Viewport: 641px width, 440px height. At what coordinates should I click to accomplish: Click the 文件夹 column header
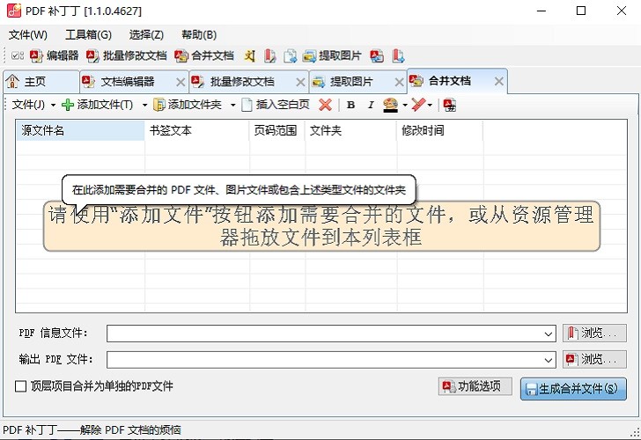pos(350,130)
